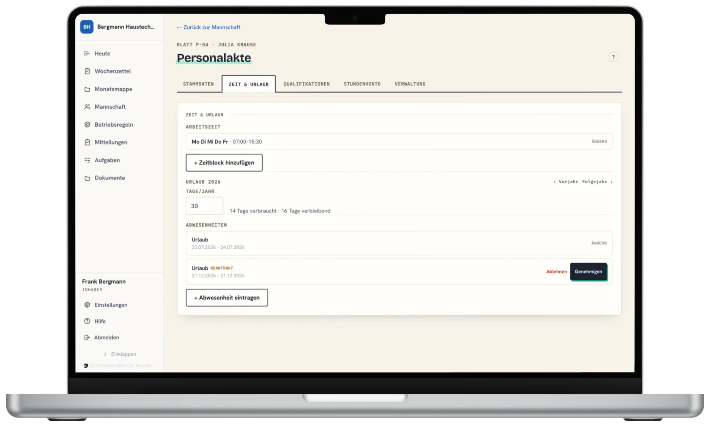710x426 pixels.
Task: Click BH company logo badge
Action: pyautogui.click(x=86, y=27)
